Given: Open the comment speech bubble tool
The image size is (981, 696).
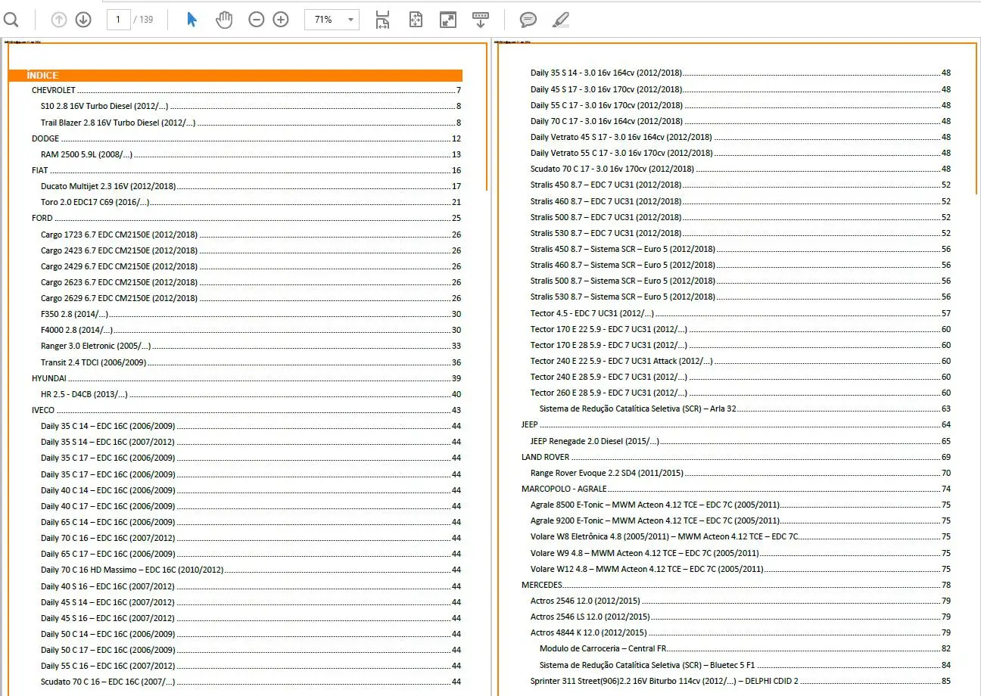Looking at the screenshot, I should coord(528,20).
